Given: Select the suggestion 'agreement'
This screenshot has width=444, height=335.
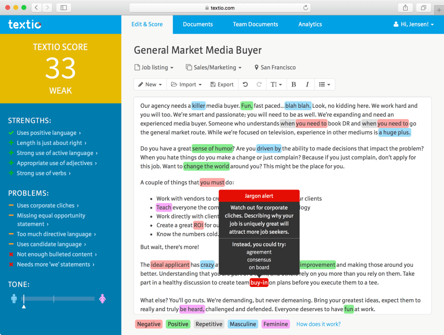Looking at the screenshot, I should coord(259,252).
